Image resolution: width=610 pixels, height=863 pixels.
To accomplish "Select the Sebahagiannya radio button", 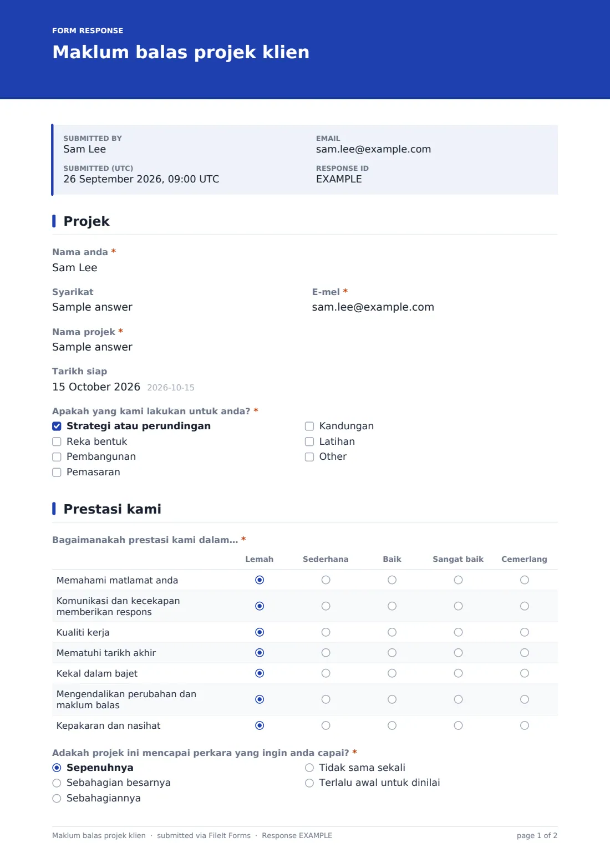I will (x=57, y=799).
